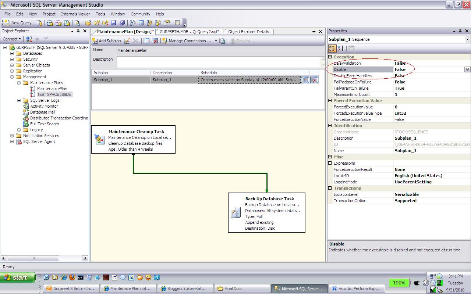This screenshot has height=294, width=471.
Task: Click the Add Subplan button
Action: pyautogui.click(x=107, y=41)
